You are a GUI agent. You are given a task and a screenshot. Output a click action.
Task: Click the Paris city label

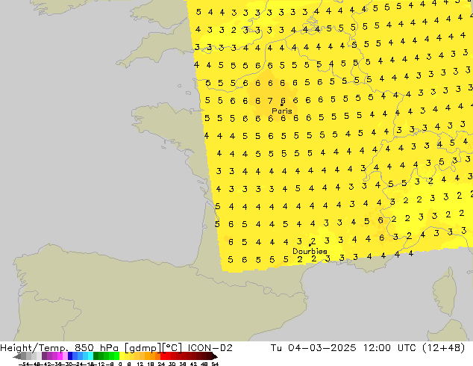[282, 111]
